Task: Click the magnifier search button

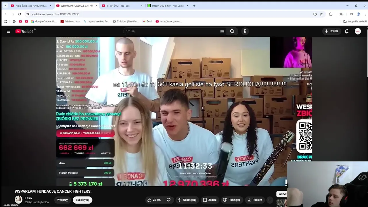Action: [232, 31]
